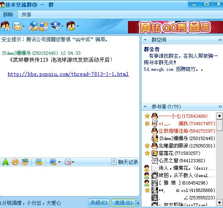Select member 妹团，从不教人
223x208 pixels.
[186, 175]
